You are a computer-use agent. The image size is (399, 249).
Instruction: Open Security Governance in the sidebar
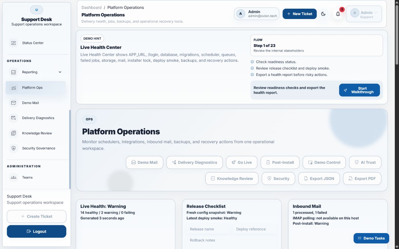36,148
